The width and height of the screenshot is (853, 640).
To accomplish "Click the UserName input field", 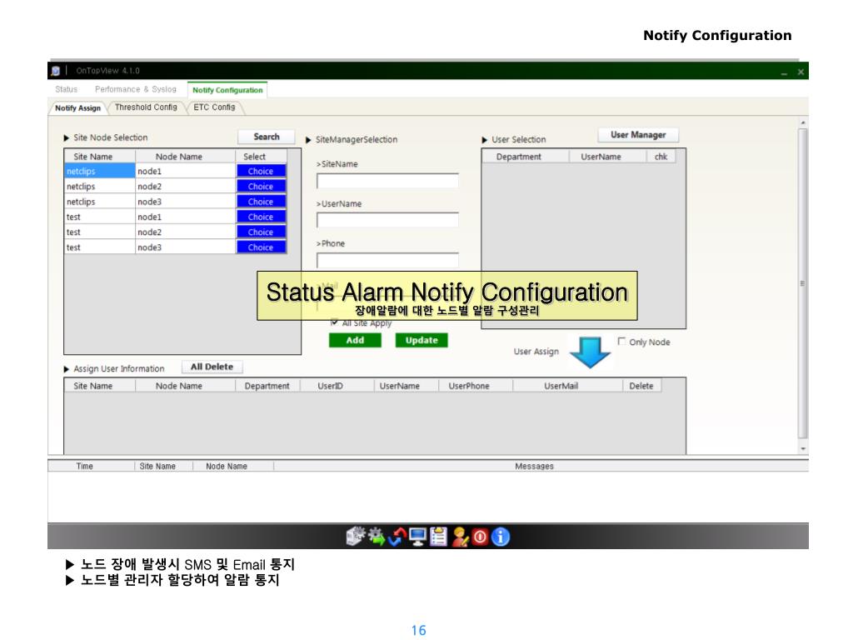I will 387,220.
